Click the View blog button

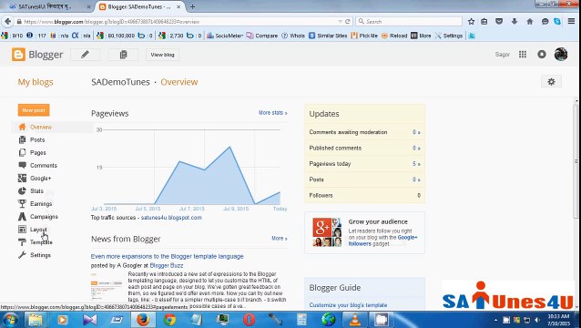pyautogui.click(x=162, y=55)
